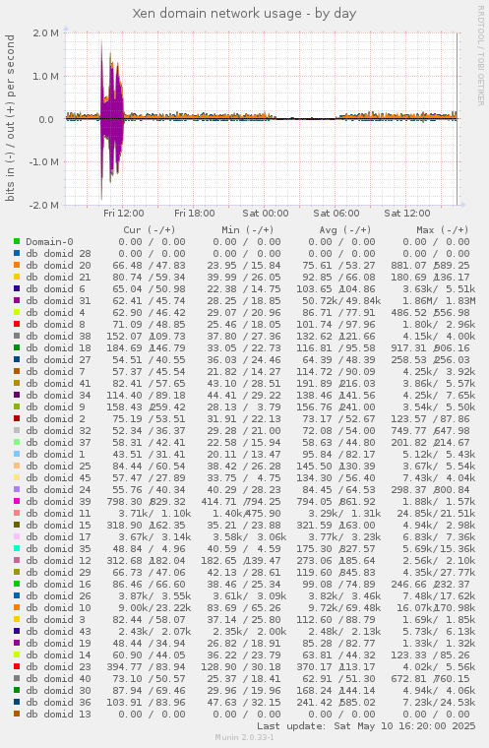Click the '1.86M/ 1.83M' max value for domid 31

tap(439, 301)
